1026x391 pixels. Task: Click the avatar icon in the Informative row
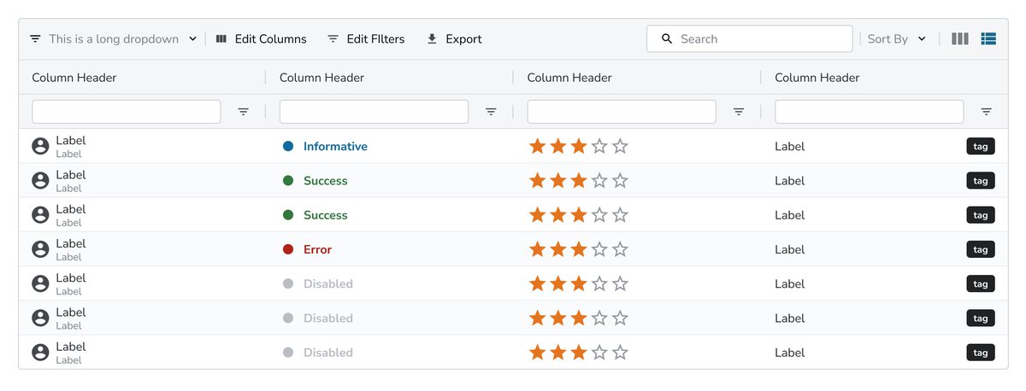40,146
